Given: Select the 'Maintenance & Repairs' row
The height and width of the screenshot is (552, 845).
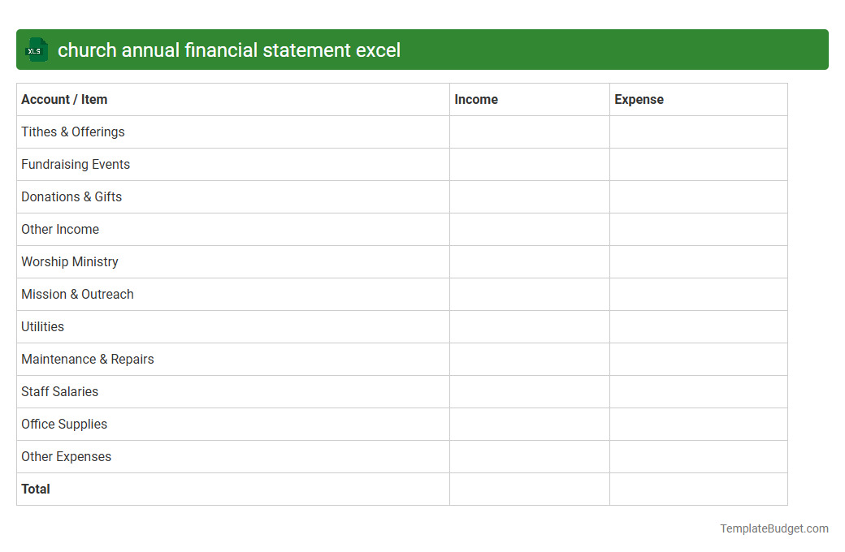Looking at the screenshot, I should (x=87, y=359).
